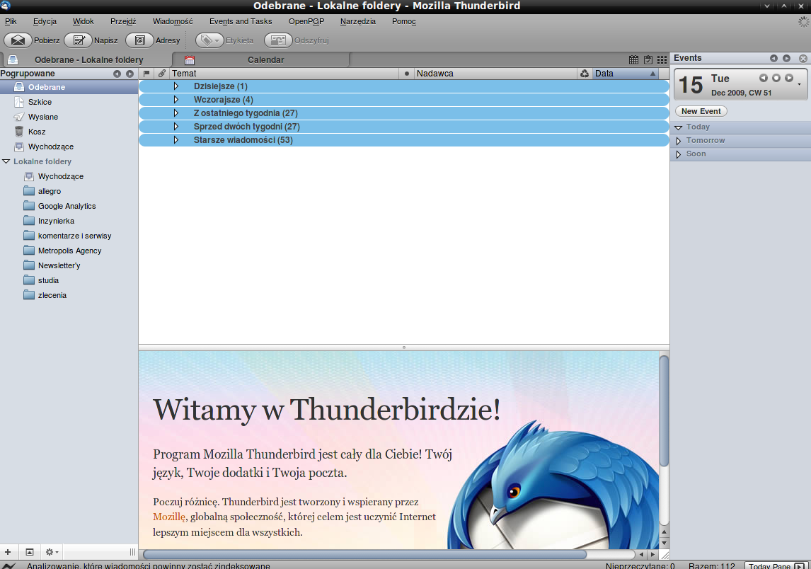Click the read-status dot column header
Viewport: 811px width, 569px height.
[406, 74]
